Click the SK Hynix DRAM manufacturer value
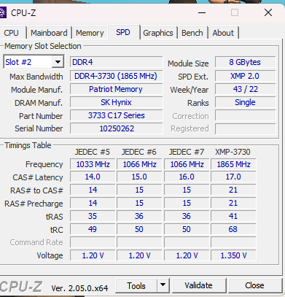Viewport: 285px width, 297px height. click(x=116, y=102)
